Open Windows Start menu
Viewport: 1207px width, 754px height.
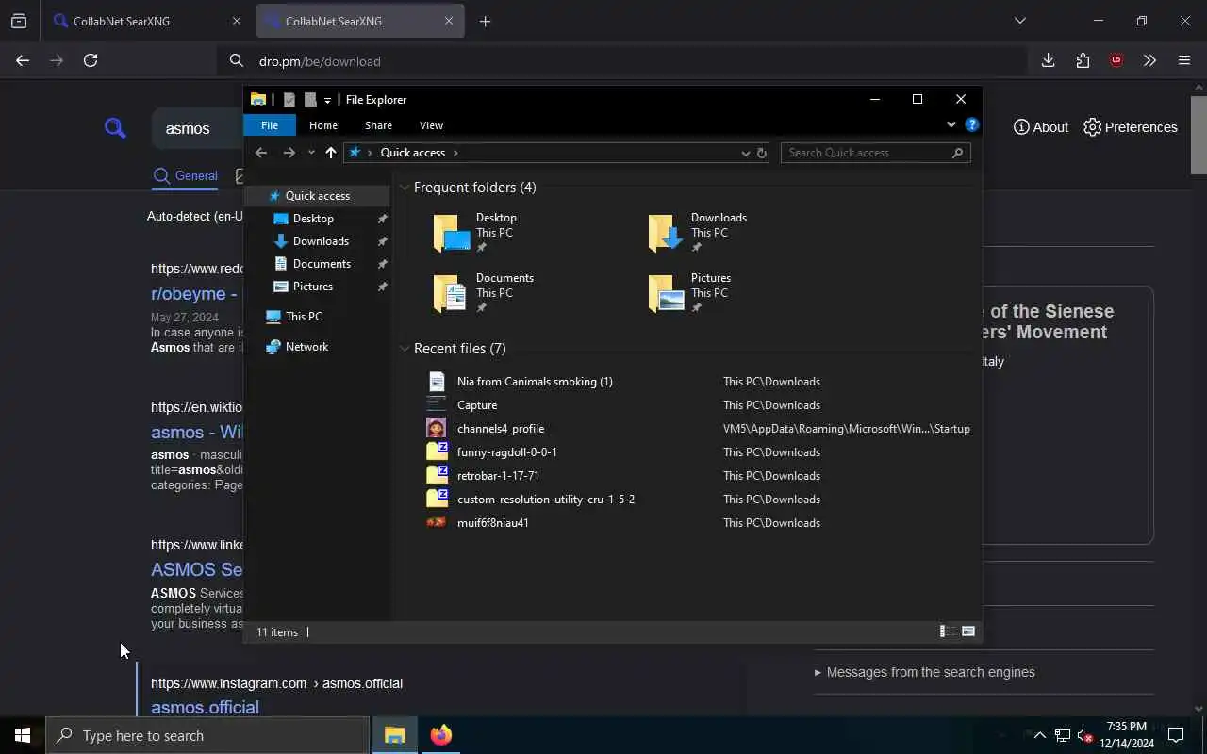23,735
